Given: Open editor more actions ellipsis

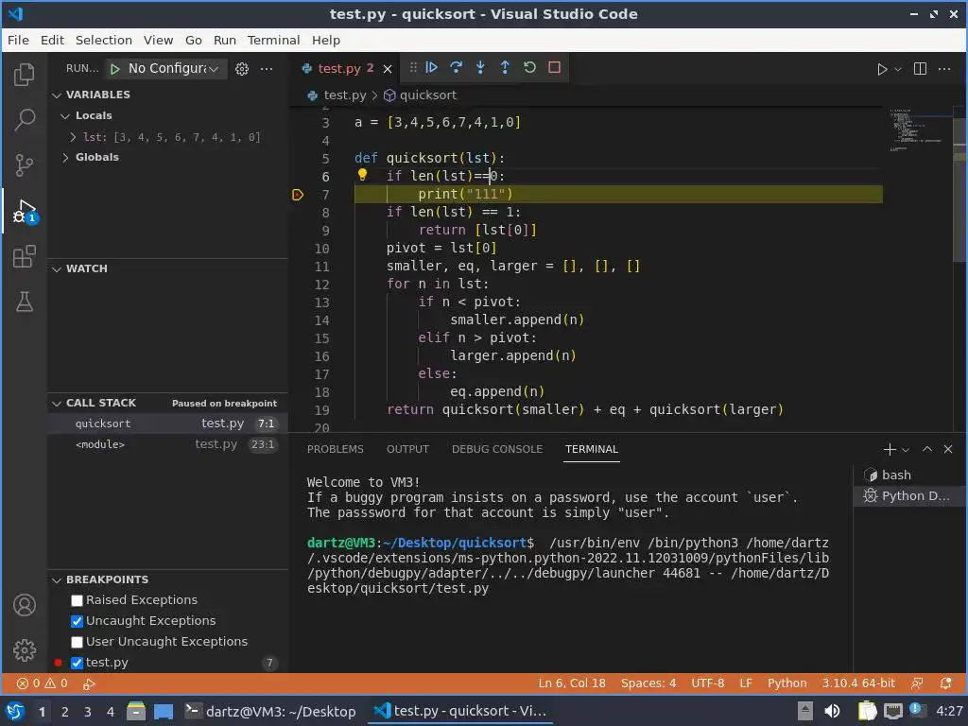Looking at the screenshot, I should point(944,69).
